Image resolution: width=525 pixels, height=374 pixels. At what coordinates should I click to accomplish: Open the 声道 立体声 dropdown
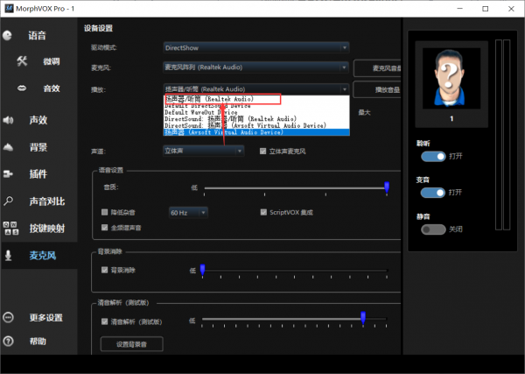tap(204, 151)
